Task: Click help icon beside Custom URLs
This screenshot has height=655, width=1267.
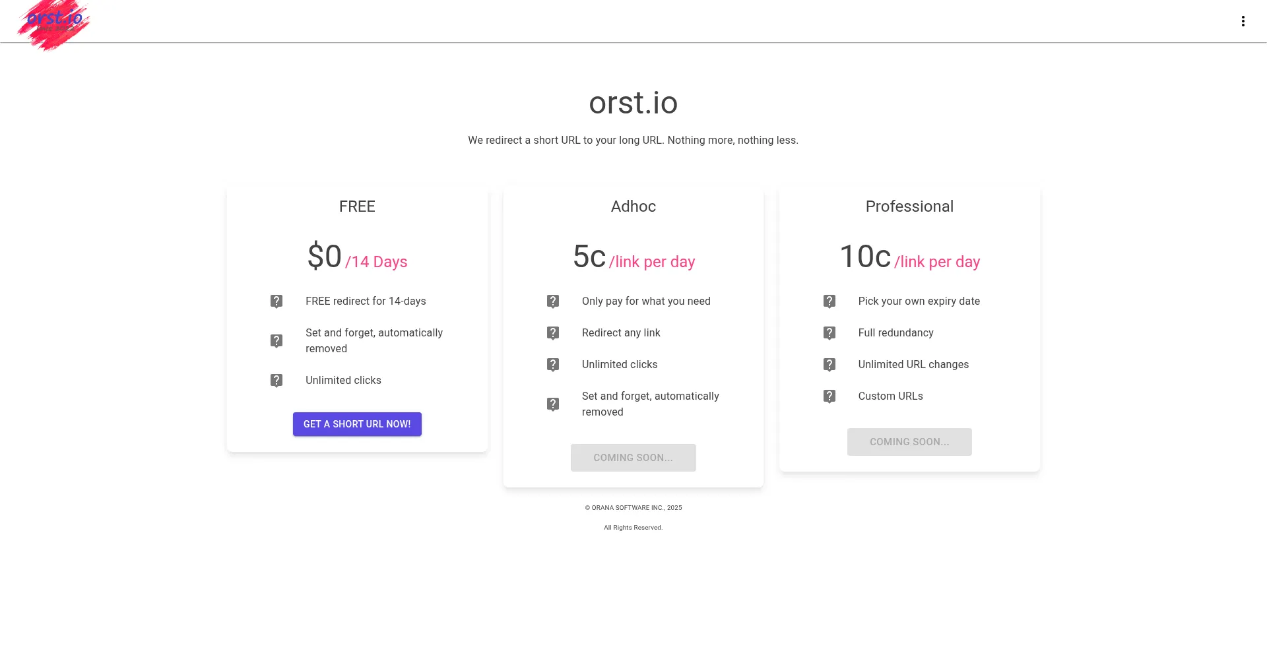Action: (x=829, y=396)
